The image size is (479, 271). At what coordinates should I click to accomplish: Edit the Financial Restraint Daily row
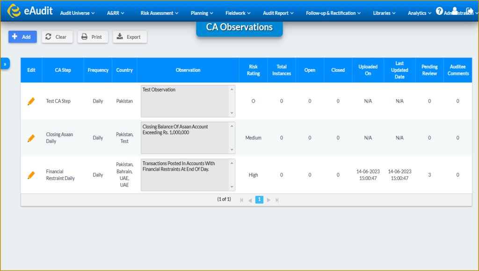[31, 175]
